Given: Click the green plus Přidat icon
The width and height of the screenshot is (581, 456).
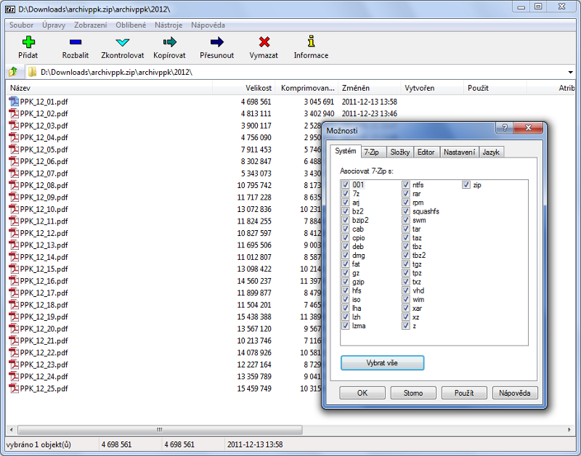Looking at the screenshot, I should (x=28, y=42).
